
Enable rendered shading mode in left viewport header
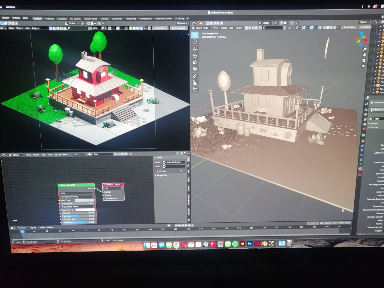coord(141,28)
